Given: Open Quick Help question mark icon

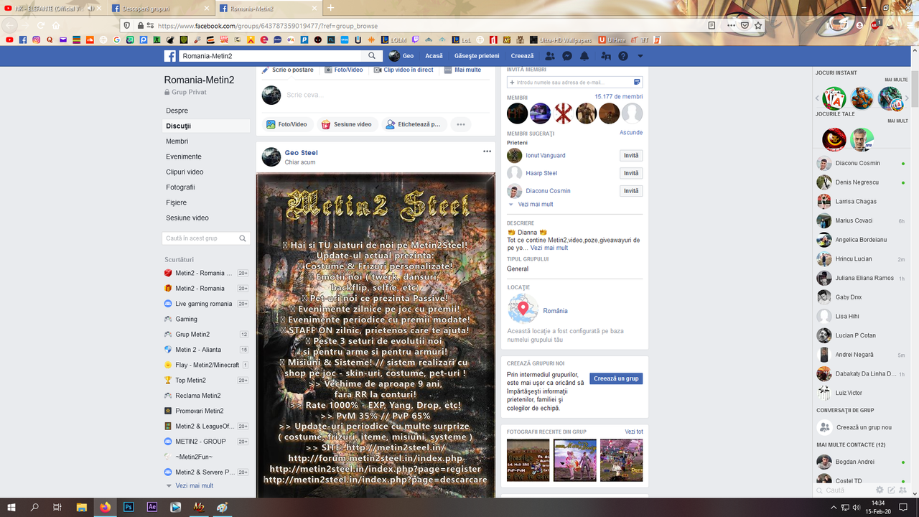Looking at the screenshot, I should point(623,56).
